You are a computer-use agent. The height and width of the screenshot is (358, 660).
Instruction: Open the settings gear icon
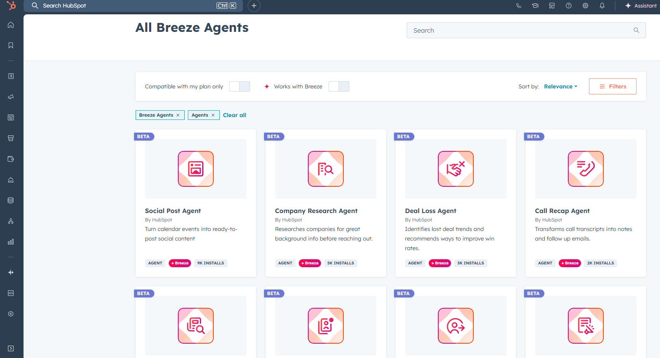coord(585,6)
